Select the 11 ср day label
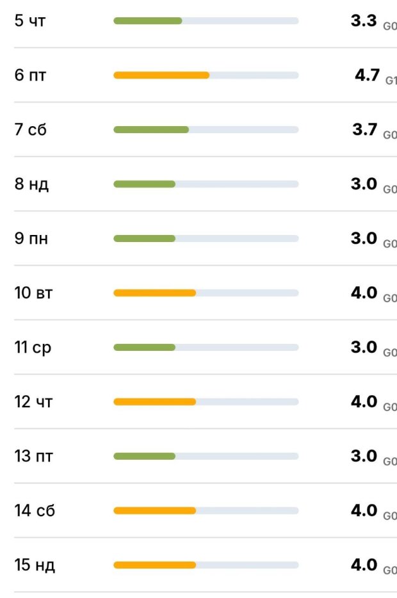Image resolution: width=397 pixels, height=598 pixels. [33, 347]
